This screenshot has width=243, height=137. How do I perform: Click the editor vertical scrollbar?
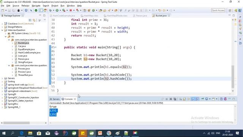pos(233,77)
